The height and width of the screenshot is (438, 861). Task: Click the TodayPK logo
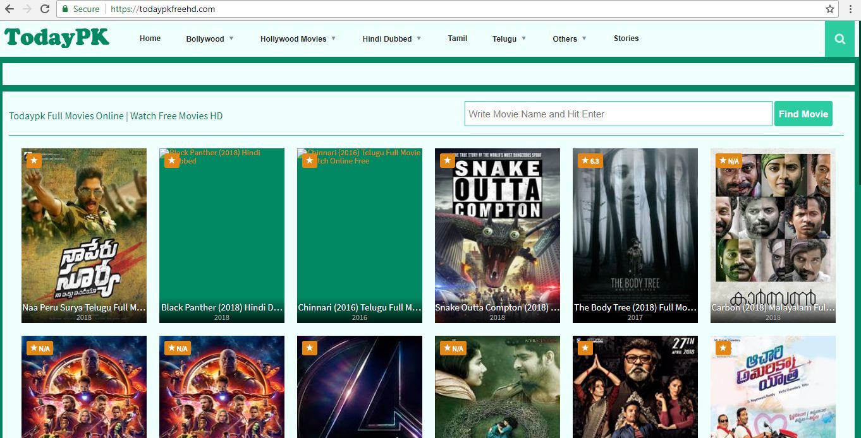point(57,38)
